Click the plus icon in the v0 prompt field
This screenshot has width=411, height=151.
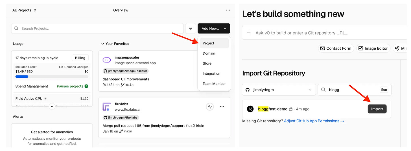[x=249, y=33]
